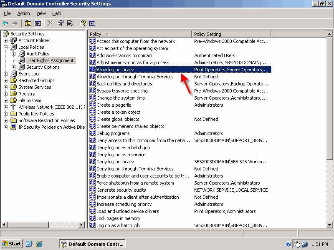334x250 pixels.
Task: Click the Back arrow in the toolbar
Action: pyautogui.click(x=5, y=23)
